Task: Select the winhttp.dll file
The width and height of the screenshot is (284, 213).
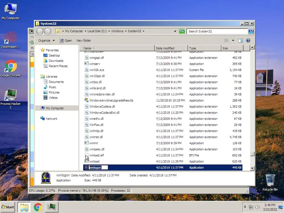Action: coord(163,131)
